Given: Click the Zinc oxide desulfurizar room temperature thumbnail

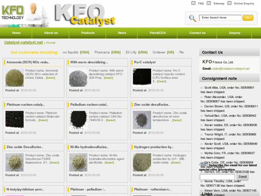Looking at the screenshot, I should pyautogui.click(x=142, y=120).
